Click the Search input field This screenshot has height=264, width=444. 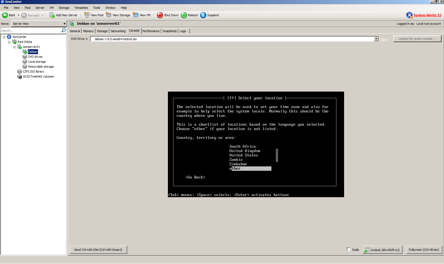(30, 31)
